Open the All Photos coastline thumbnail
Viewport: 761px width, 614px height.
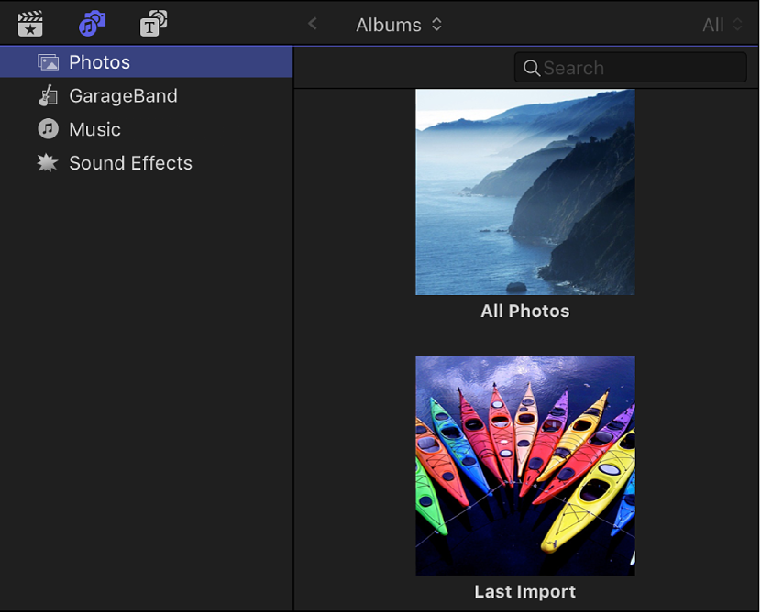point(525,192)
